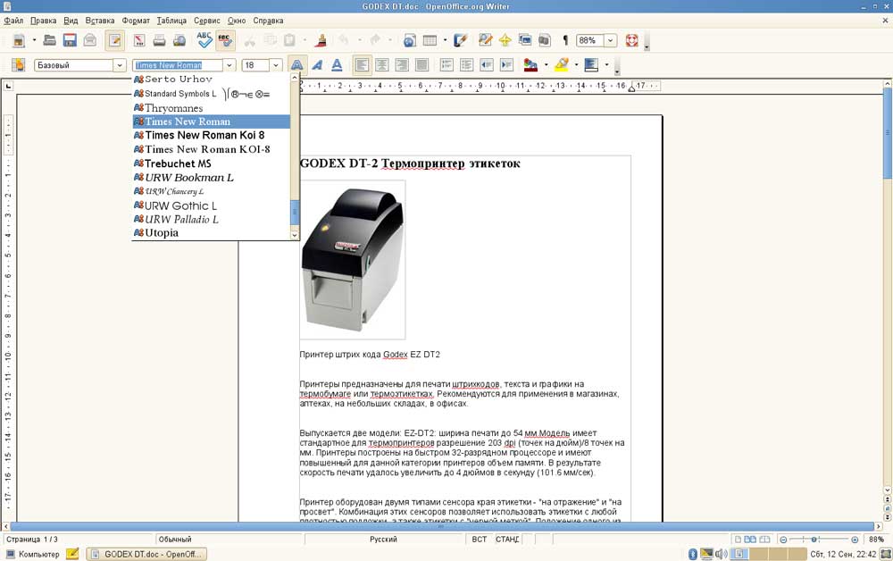
Task: Toggle Bold formatting button
Action: (296, 65)
